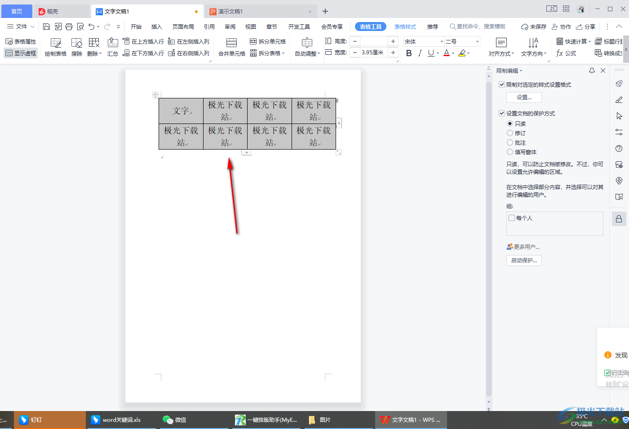The width and height of the screenshot is (629, 429).
Task: Select the 批注 radio option
Action: click(x=510, y=142)
